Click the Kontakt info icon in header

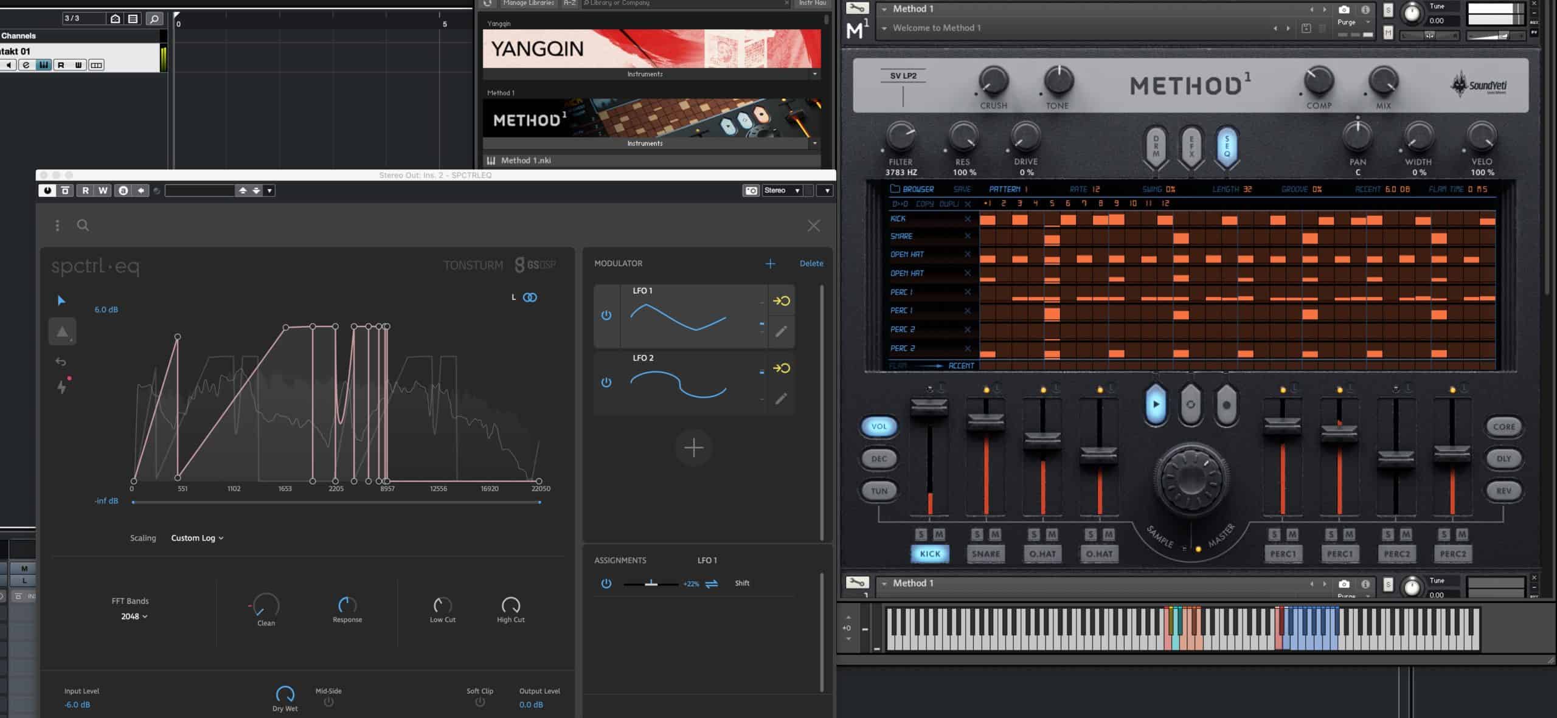pyautogui.click(x=1365, y=9)
